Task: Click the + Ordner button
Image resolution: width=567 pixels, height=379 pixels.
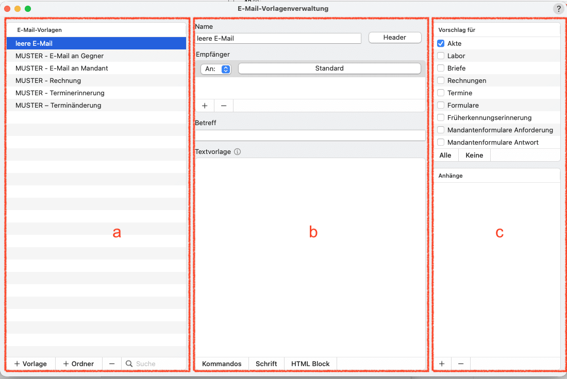Action: 78,364
